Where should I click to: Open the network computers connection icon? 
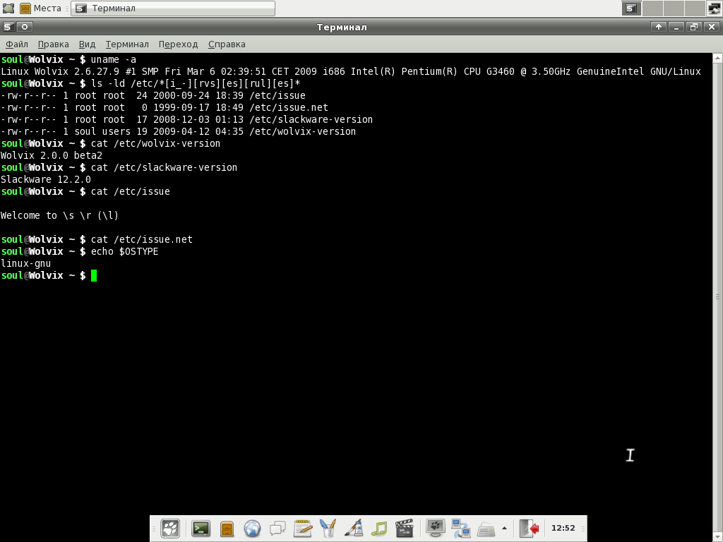(x=460, y=529)
